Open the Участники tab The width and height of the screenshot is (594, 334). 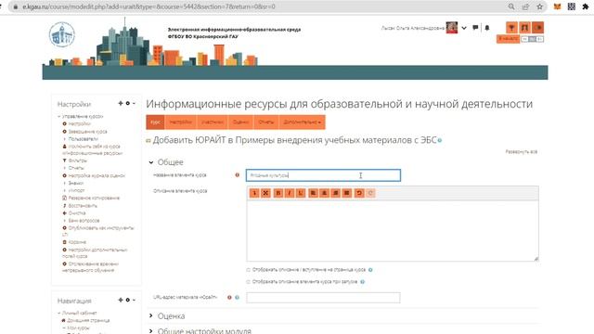pos(212,122)
